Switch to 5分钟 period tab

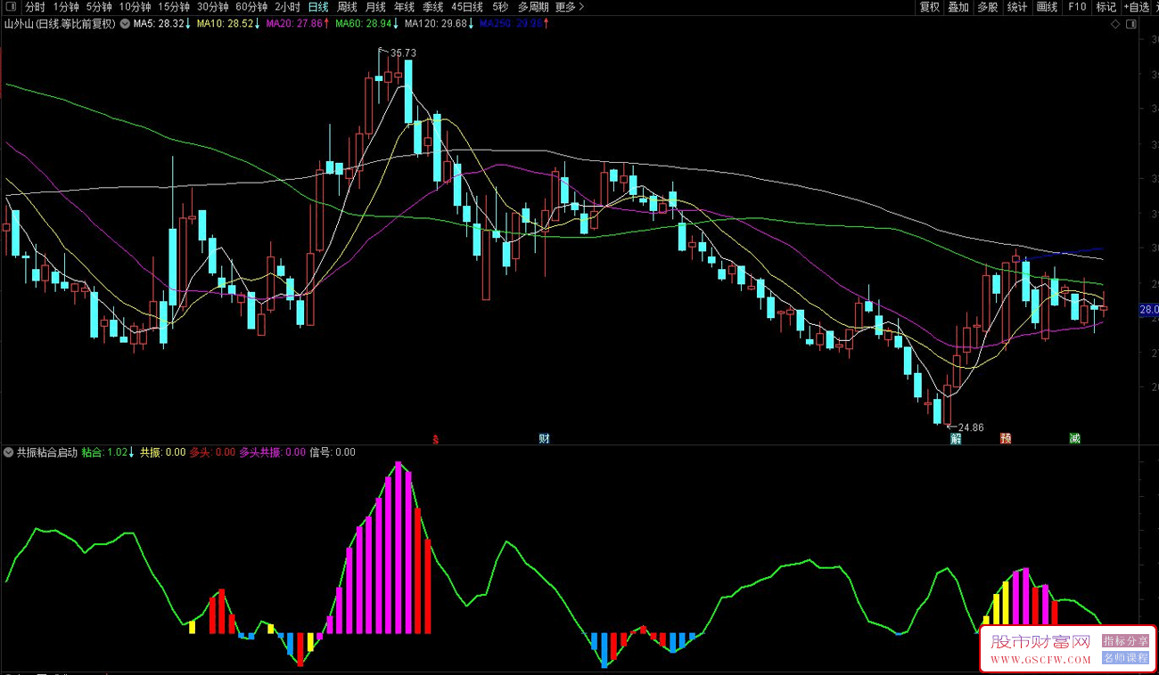tap(99, 6)
